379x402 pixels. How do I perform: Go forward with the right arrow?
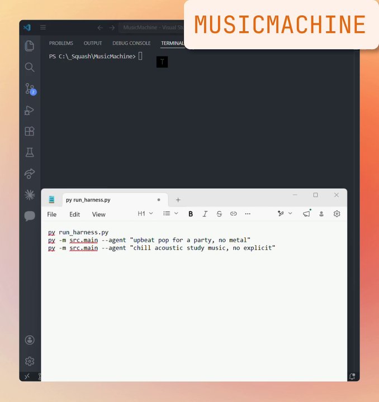pyautogui.click(x=112, y=28)
